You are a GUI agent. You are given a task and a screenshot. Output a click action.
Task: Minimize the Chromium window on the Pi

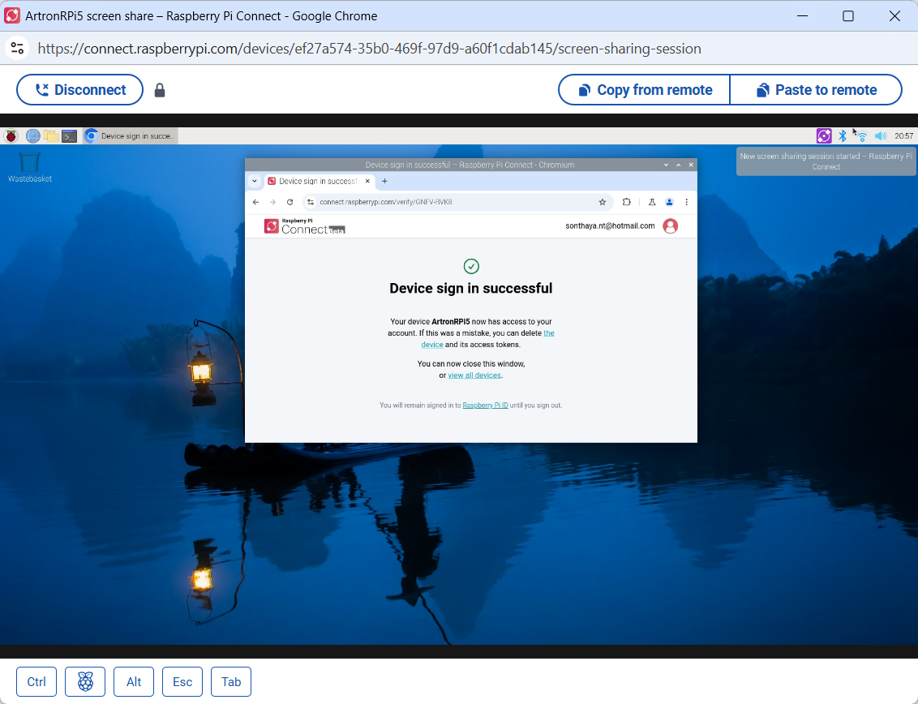point(667,165)
